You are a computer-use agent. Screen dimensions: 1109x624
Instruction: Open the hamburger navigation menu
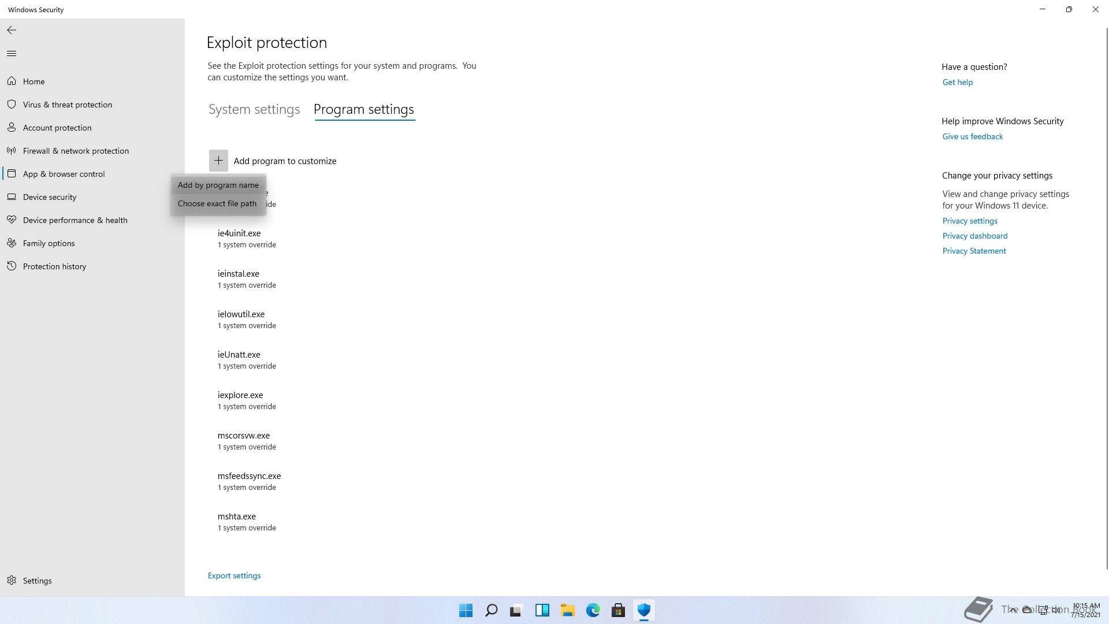pyautogui.click(x=12, y=54)
